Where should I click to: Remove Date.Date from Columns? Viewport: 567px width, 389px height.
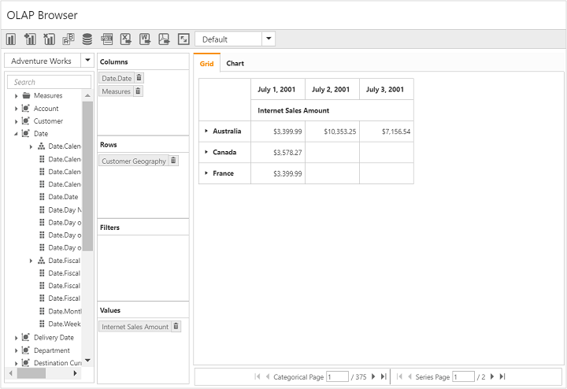point(139,77)
